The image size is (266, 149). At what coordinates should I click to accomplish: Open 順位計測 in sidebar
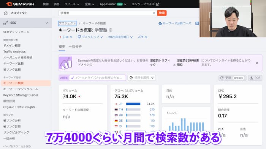point(9,101)
